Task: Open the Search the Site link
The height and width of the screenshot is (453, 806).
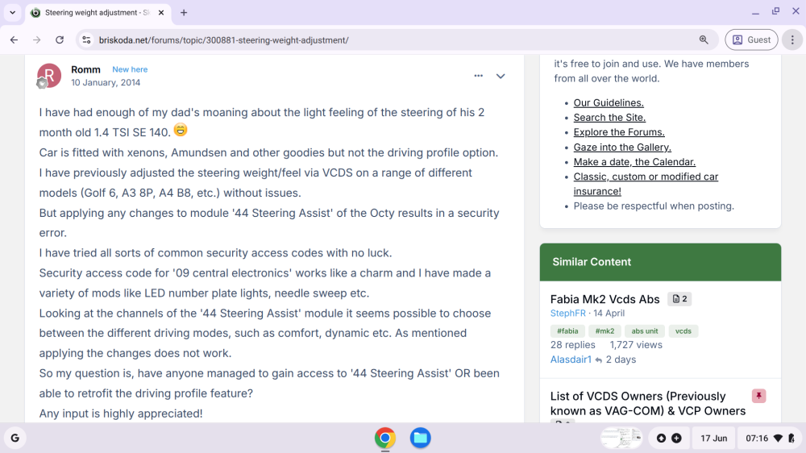Action: point(609,117)
